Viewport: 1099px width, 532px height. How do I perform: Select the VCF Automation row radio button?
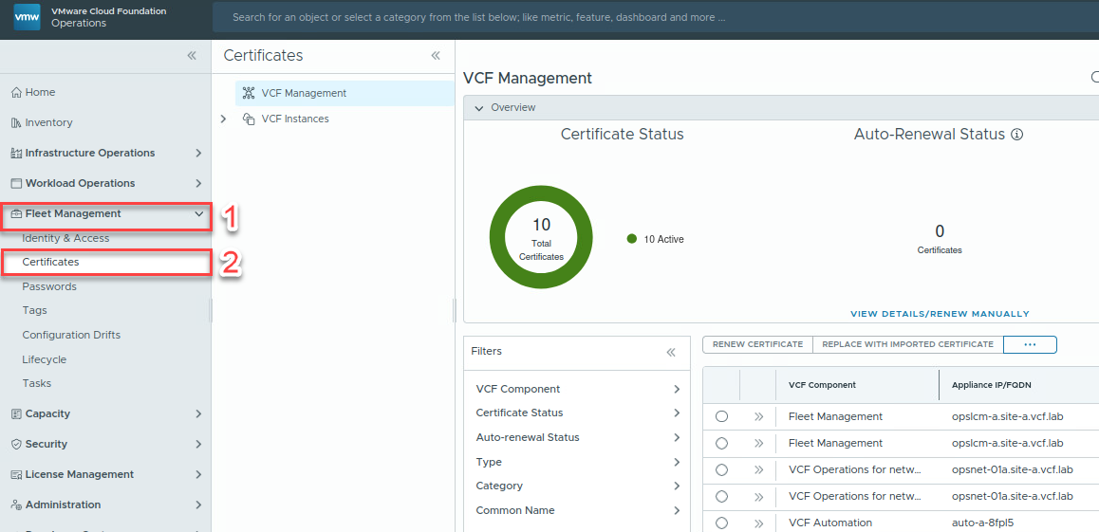(x=722, y=523)
